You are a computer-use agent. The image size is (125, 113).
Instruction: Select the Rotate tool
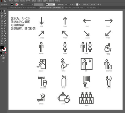2,26
